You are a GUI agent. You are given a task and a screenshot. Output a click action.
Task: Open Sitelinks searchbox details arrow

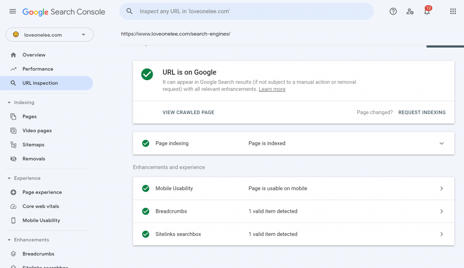pyautogui.click(x=441, y=234)
